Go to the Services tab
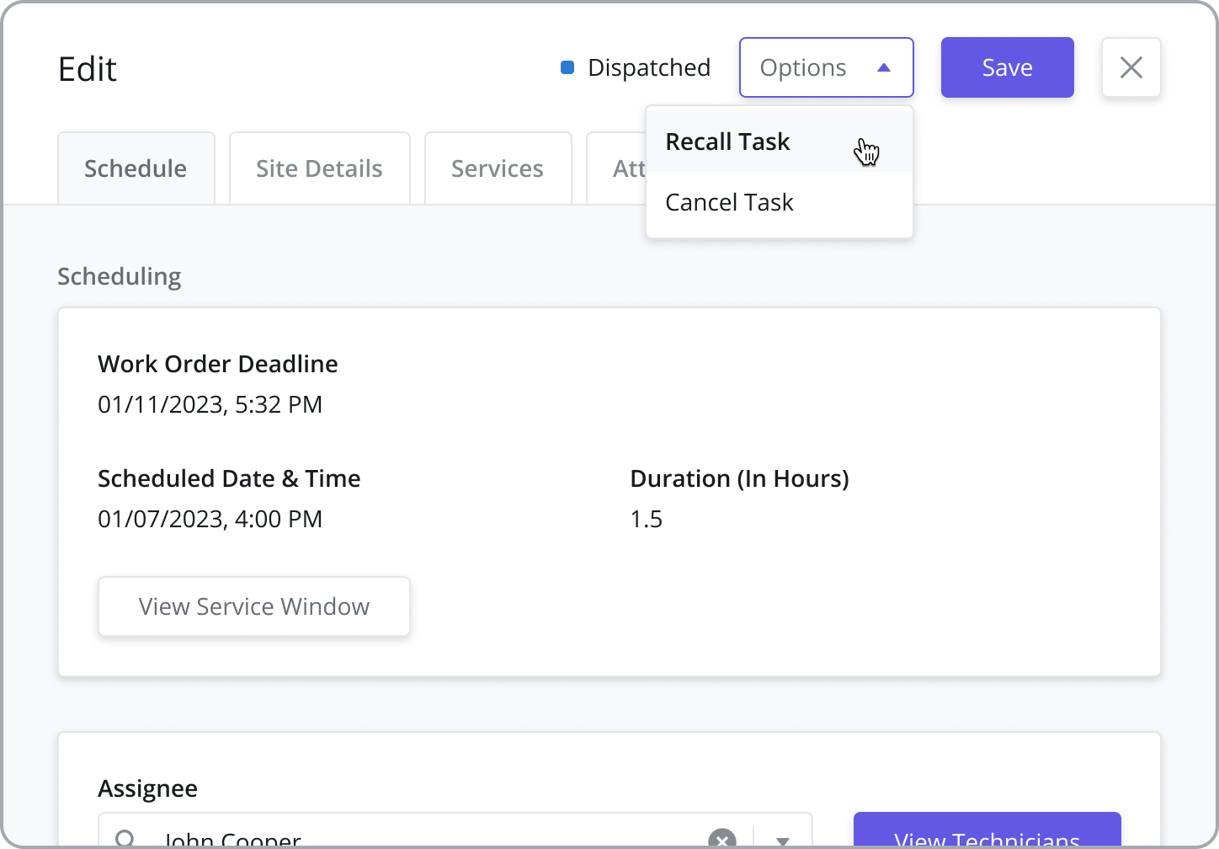Screen dimensions: 1219x849 coord(497,168)
